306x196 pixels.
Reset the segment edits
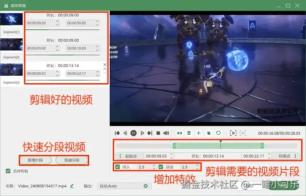pos(219,133)
